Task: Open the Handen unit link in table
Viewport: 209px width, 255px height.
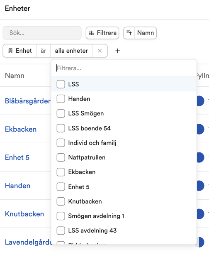Action: coord(18,186)
